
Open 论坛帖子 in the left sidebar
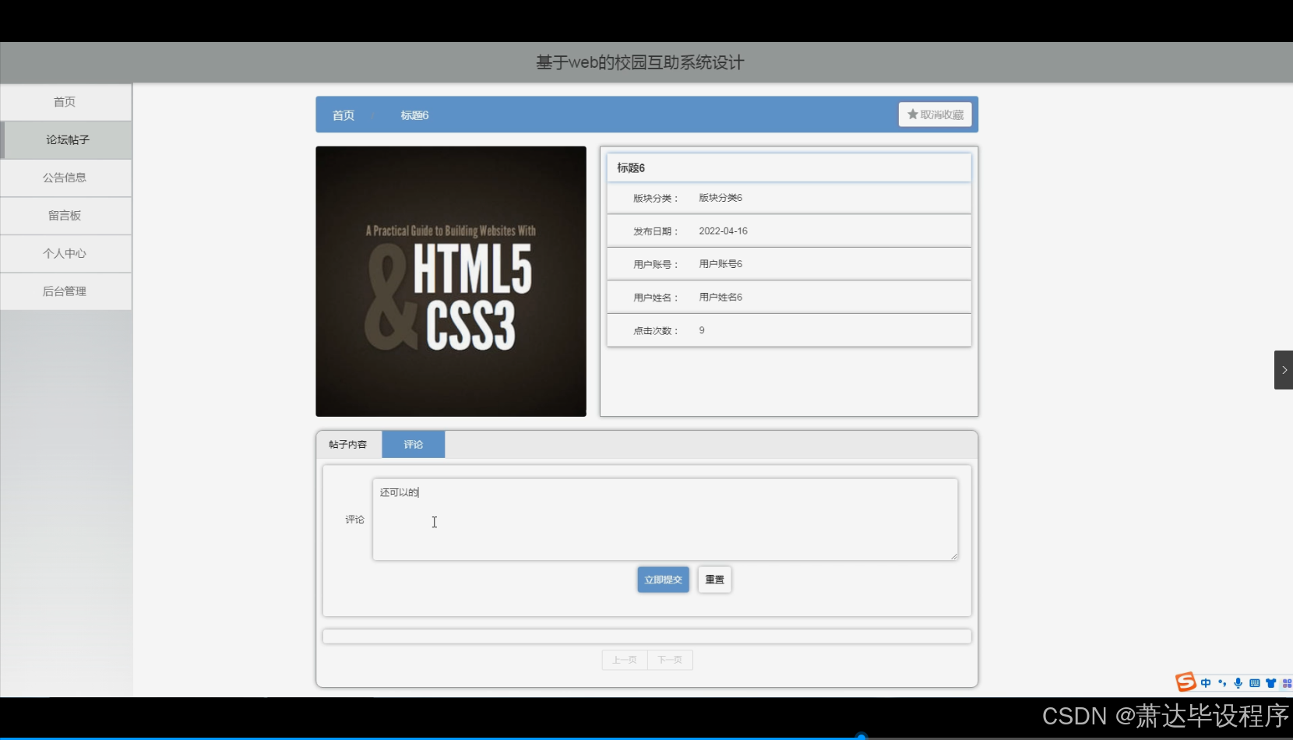[x=65, y=140]
